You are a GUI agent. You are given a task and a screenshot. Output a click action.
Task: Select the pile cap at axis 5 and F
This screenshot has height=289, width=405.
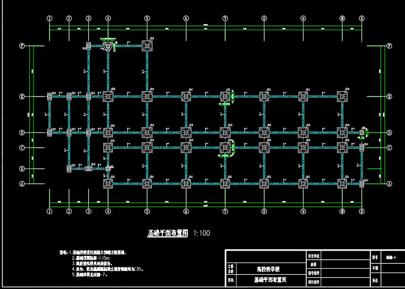[147, 46]
